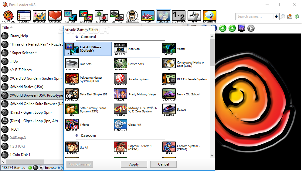
Task: Select @Card SD Gundam Gaiden (Jpn) row
Action: [32, 78]
